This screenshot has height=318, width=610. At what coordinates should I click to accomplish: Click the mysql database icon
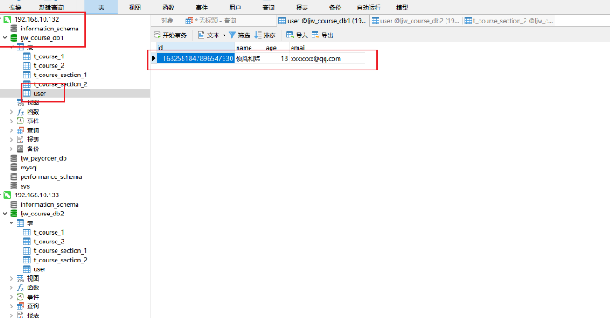(x=14, y=168)
